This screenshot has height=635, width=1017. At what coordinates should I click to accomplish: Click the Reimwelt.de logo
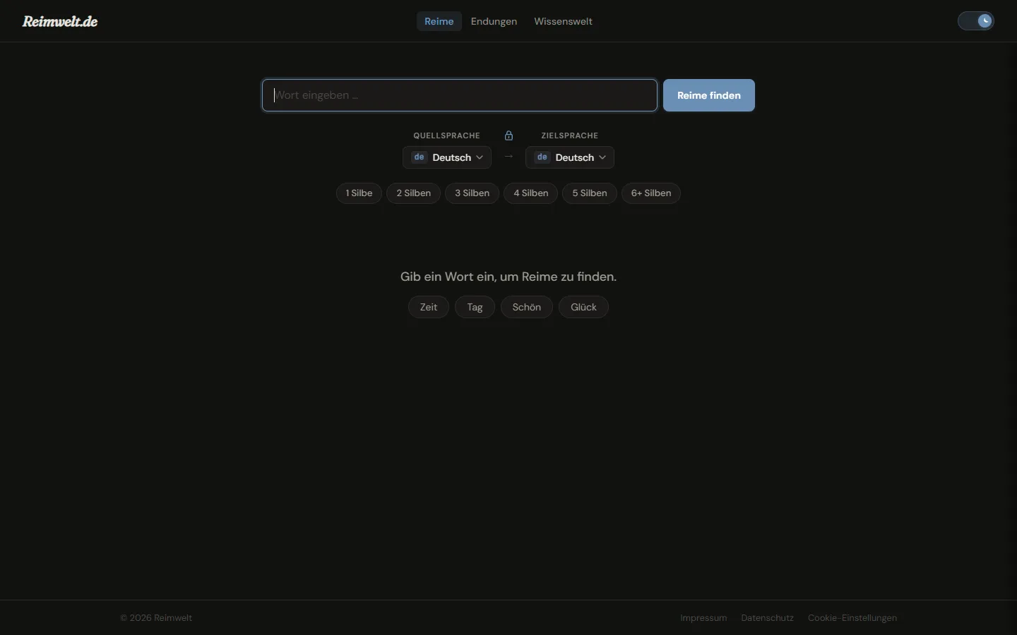[60, 21]
